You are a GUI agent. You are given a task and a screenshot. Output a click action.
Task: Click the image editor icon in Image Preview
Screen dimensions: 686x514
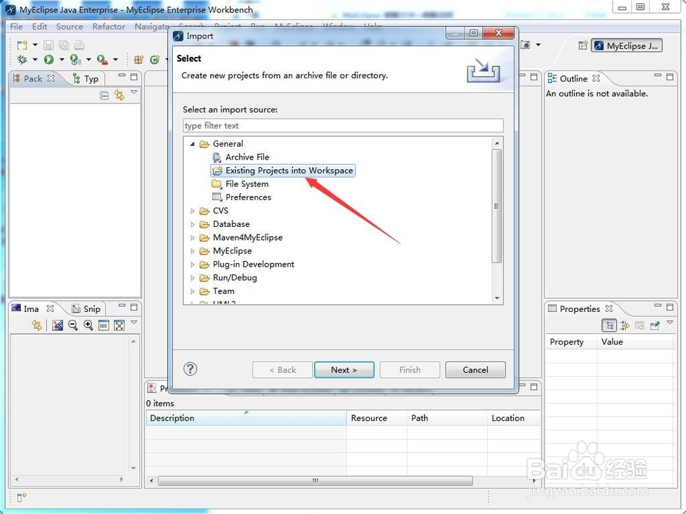pos(58,325)
